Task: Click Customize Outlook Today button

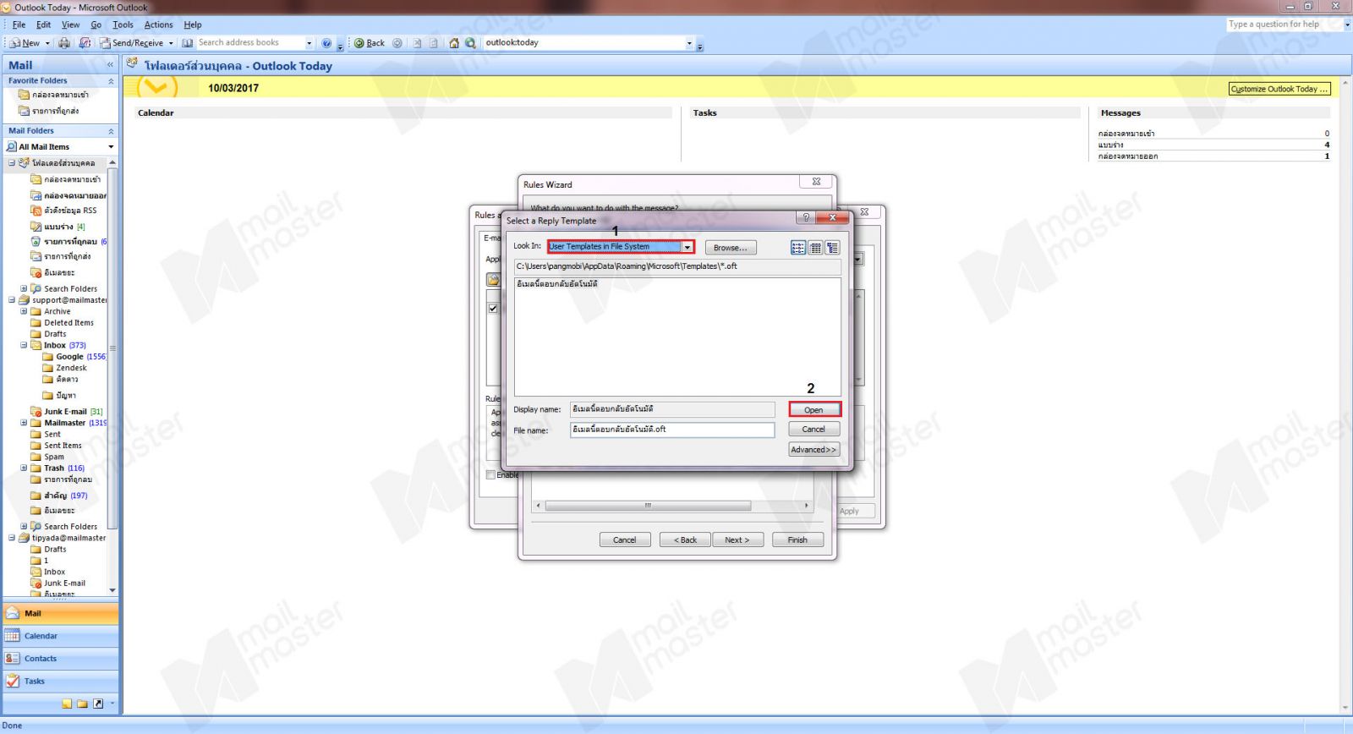Action: 1279,89
